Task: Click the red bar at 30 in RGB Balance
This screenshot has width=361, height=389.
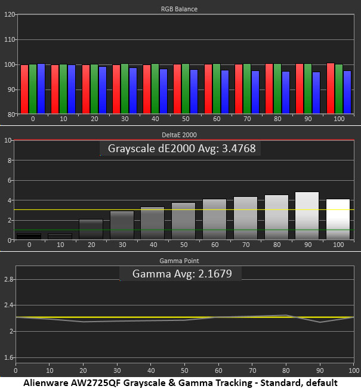Action: (116, 89)
